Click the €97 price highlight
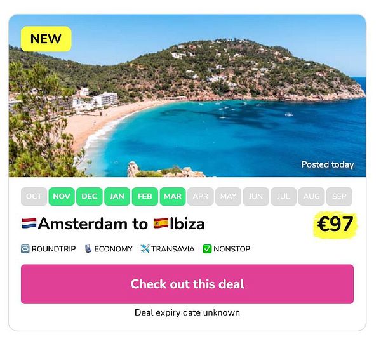Viewport: 381px width, 346px height. pyautogui.click(x=335, y=225)
